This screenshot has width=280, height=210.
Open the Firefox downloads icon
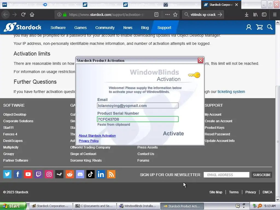[x=247, y=14]
